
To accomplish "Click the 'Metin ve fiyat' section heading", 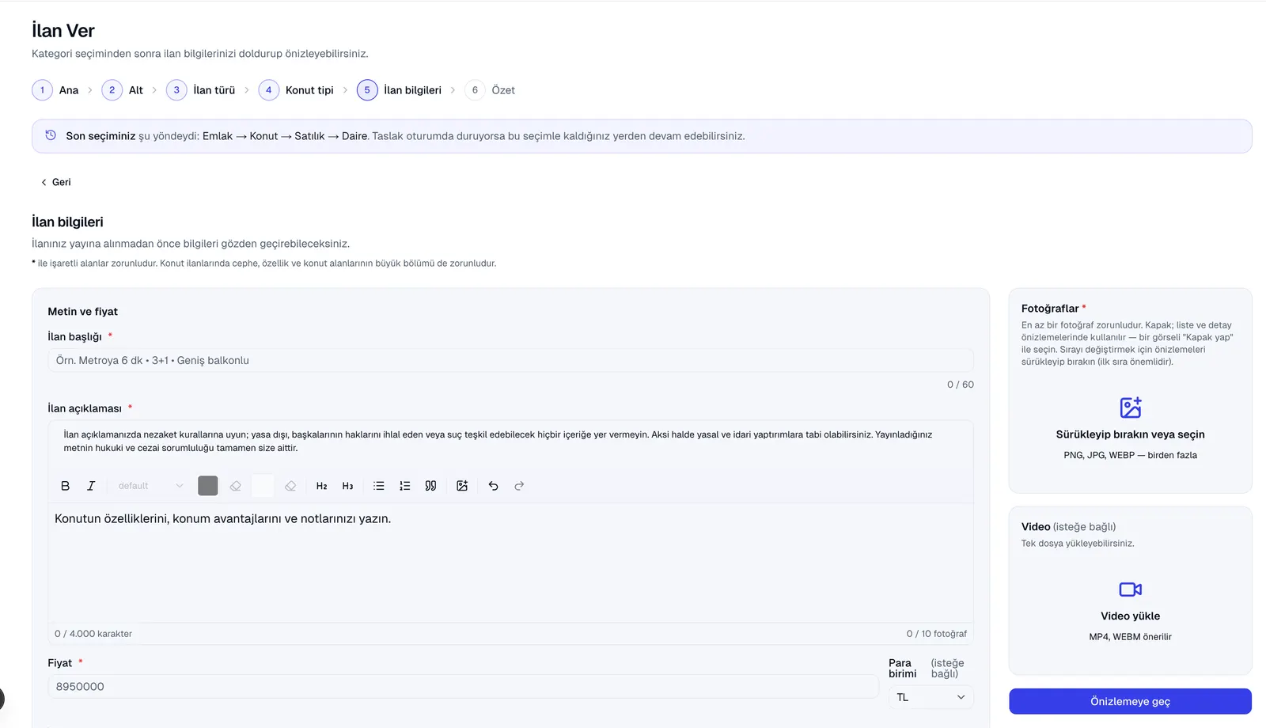I will pyautogui.click(x=82, y=312).
